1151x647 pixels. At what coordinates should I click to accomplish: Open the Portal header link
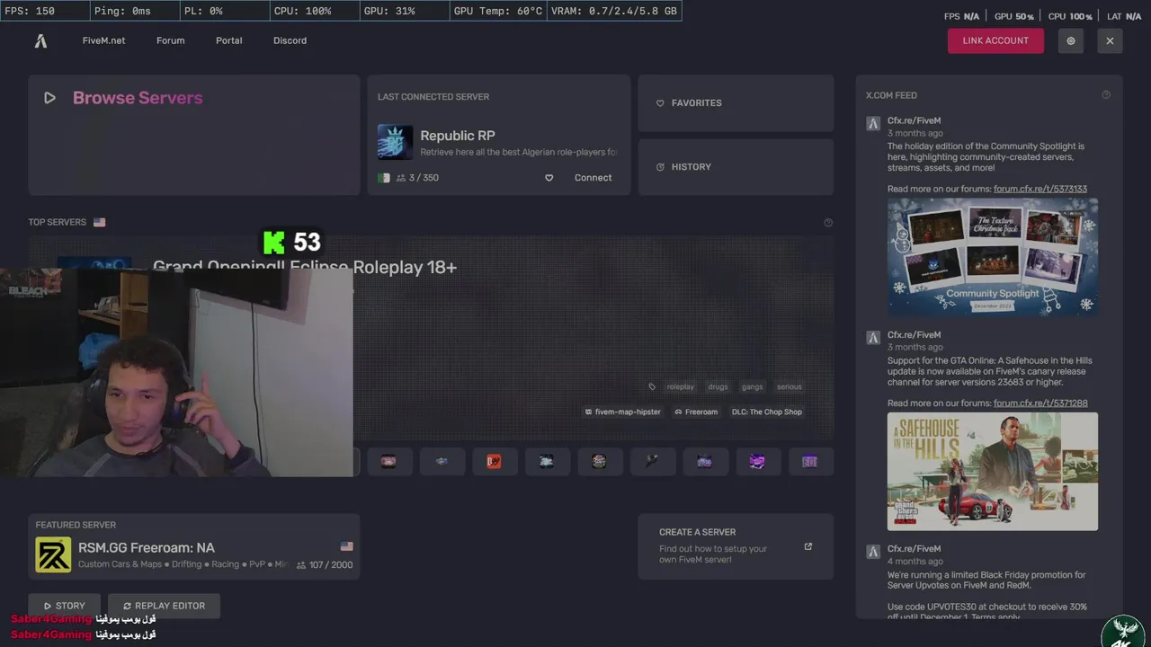(x=228, y=40)
